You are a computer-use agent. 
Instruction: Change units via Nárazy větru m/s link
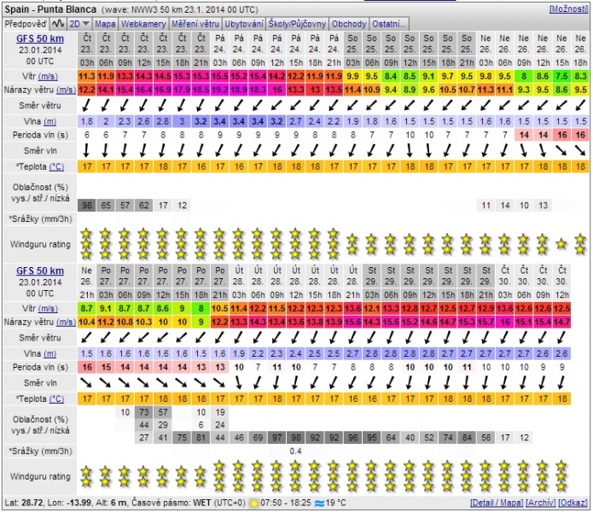coord(65,90)
